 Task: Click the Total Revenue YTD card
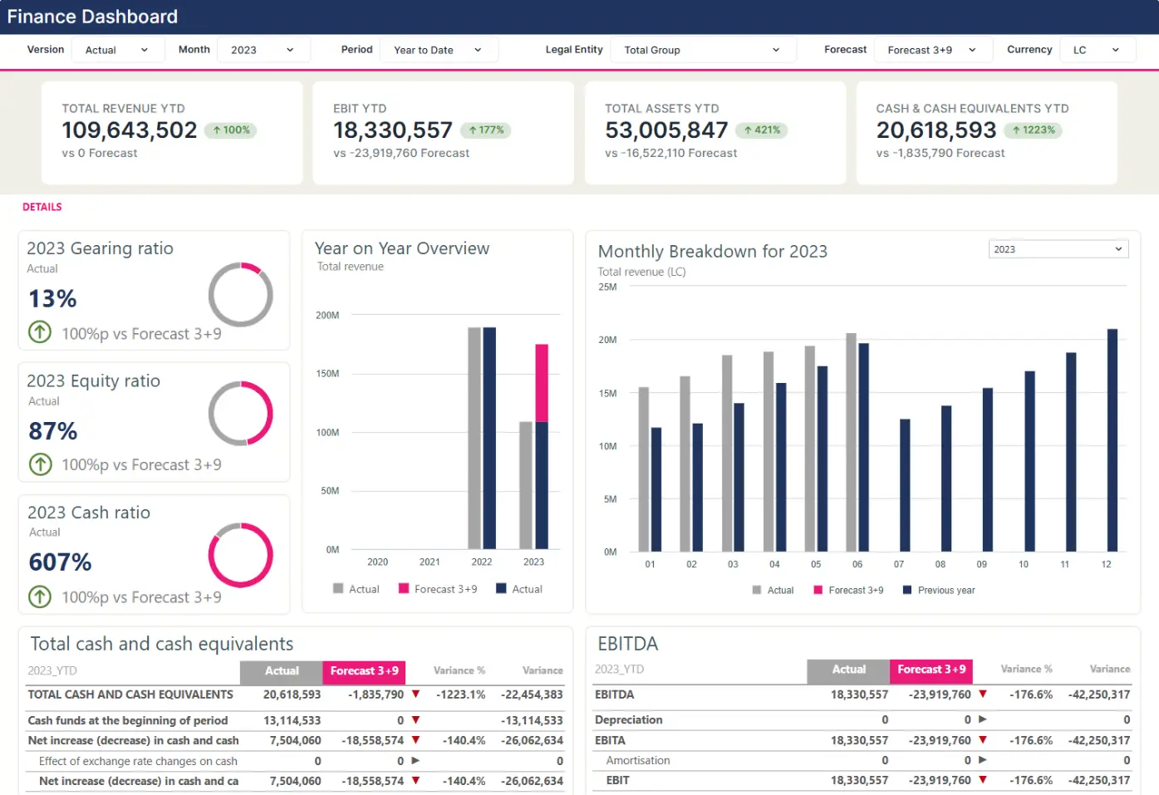(172, 132)
